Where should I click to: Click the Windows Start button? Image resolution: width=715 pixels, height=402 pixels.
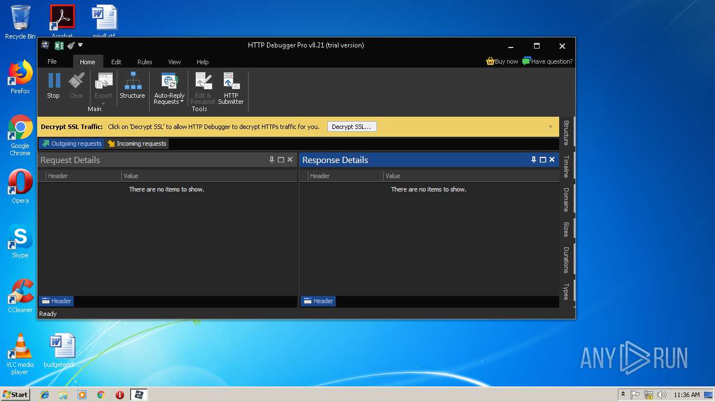pyautogui.click(x=16, y=395)
